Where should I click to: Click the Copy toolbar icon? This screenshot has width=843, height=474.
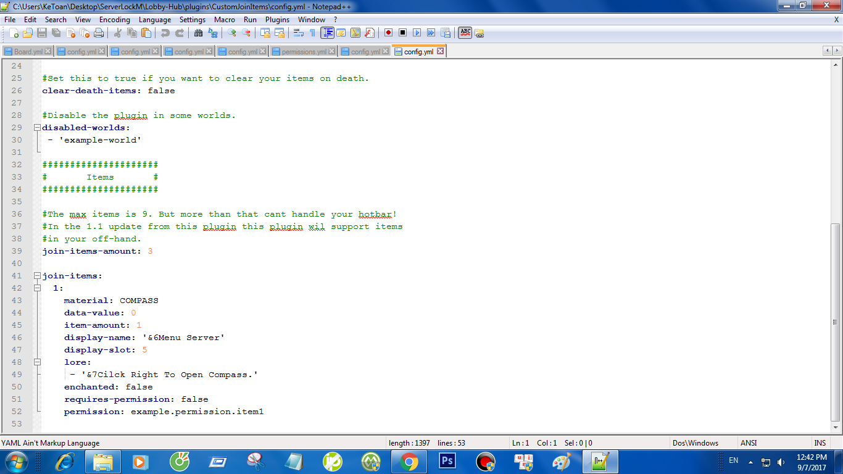[132, 33]
